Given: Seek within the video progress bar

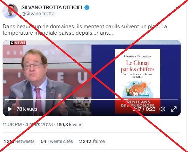Looking at the screenshot, I should (92, 99).
